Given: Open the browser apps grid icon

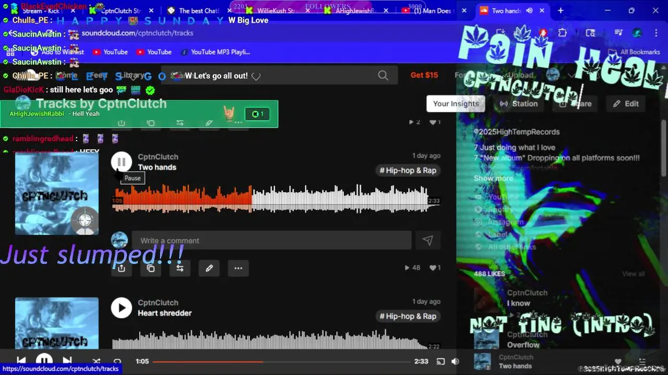Looking at the screenshot, I should [x=10, y=52].
